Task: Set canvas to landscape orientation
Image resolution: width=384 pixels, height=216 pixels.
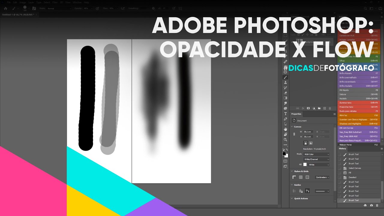Action: pyautogui.click(x=311, y=143)
